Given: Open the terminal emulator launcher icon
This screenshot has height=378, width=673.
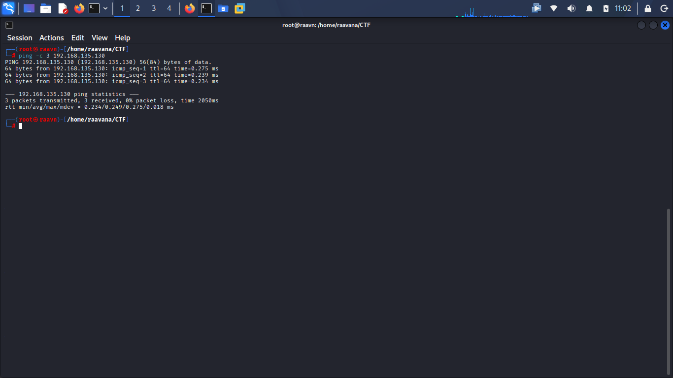Looking at the screenshot, I should pyautogui.click(x=94, y=8).
